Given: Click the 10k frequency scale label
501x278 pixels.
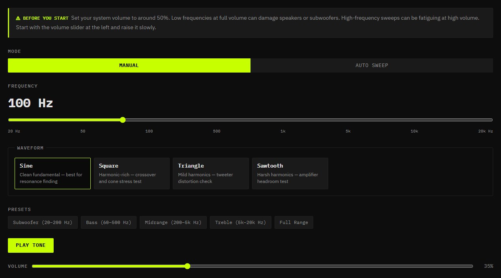Looking at the screenshot, I should point(414,131).
